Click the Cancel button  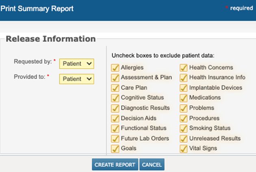[x=152, y=165]
